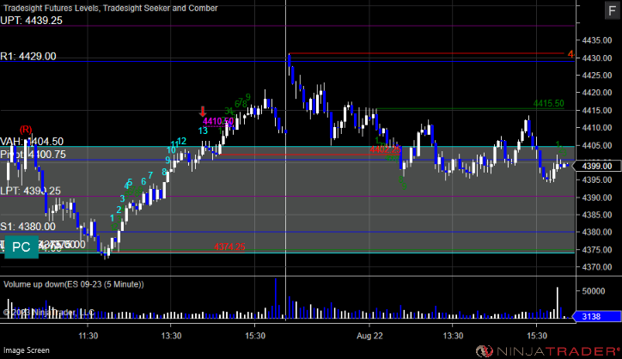Click the cyan count 7 label
The height and width of the screenshot is (359, 622).
coord(150,175)
